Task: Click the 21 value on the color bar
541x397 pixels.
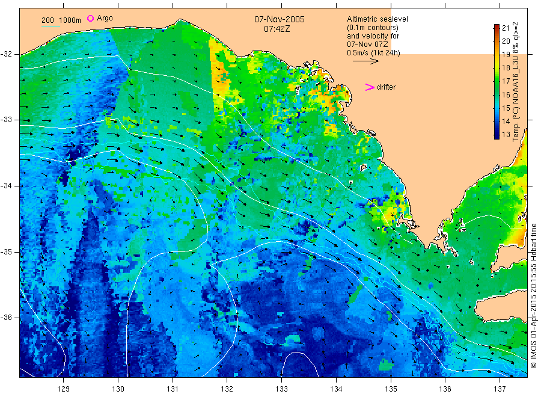Action: coord(506,28)
